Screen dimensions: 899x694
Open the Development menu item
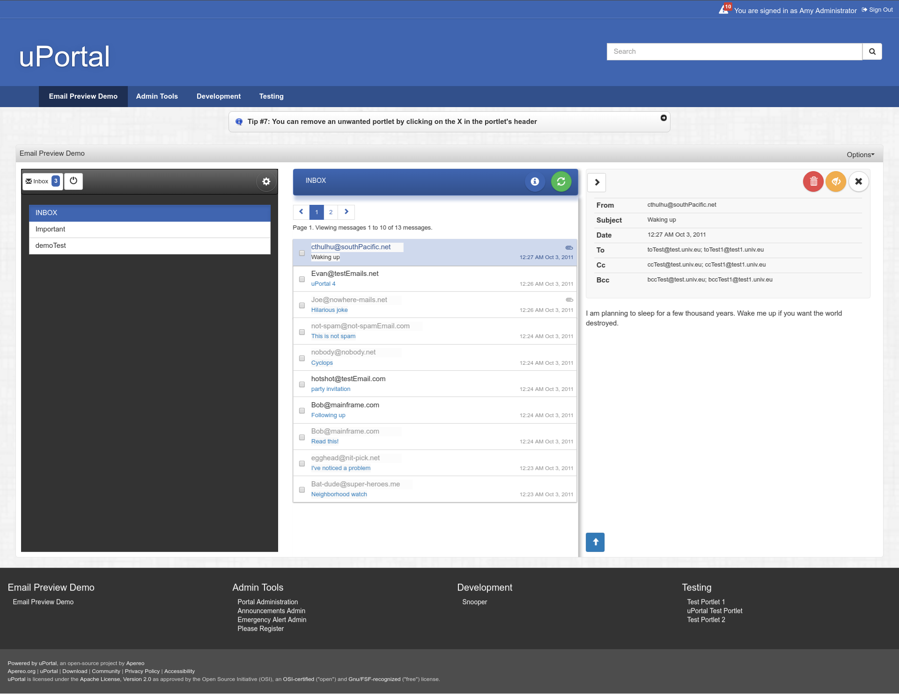point(218,96)
